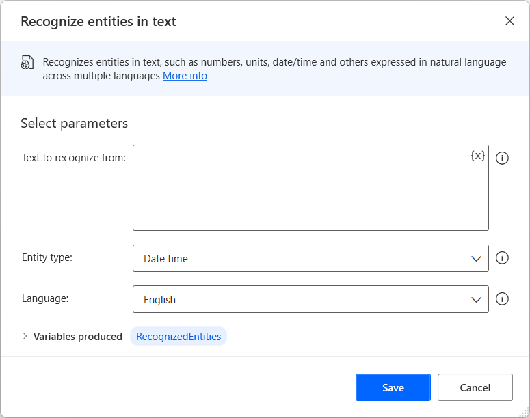This screenshot has width=530, height=418.
Task: Click the Language label
Action: (x=45, y=298)
